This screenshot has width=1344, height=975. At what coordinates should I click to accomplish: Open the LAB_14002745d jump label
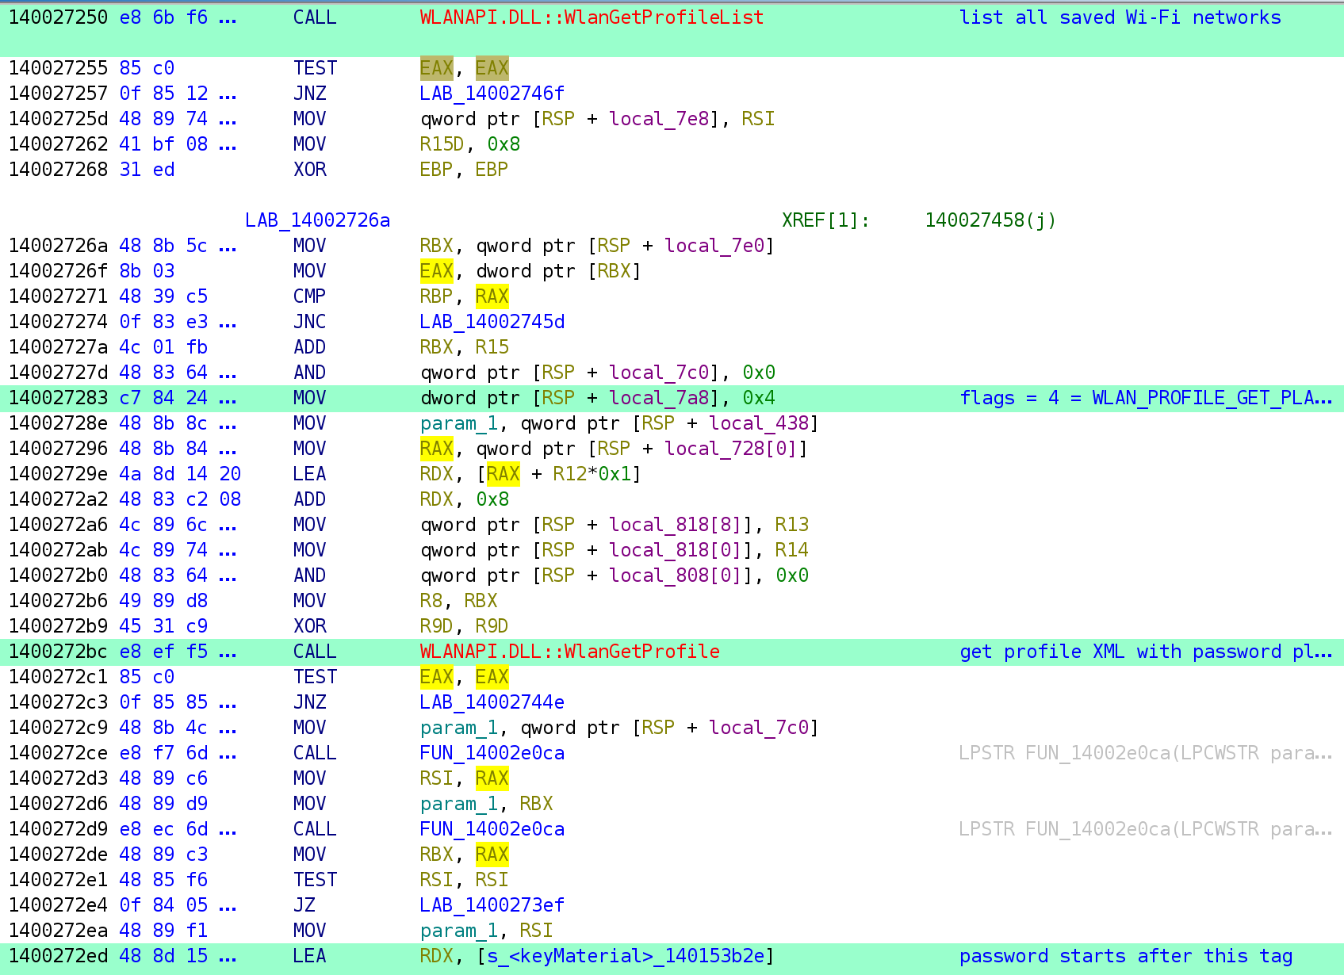point(492,322)
